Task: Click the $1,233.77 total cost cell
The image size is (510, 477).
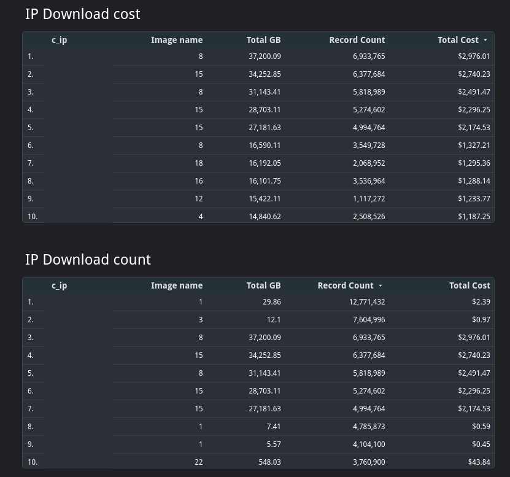Action: [474, 199]
